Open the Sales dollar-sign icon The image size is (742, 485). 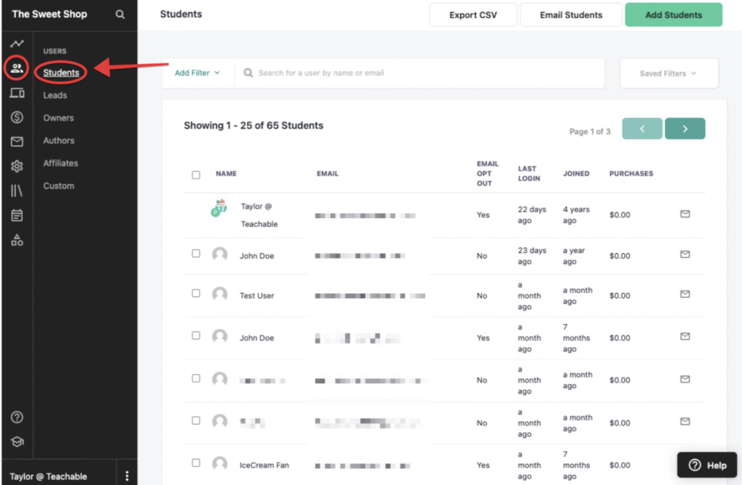pyautogui.click(x=17, y=117)
